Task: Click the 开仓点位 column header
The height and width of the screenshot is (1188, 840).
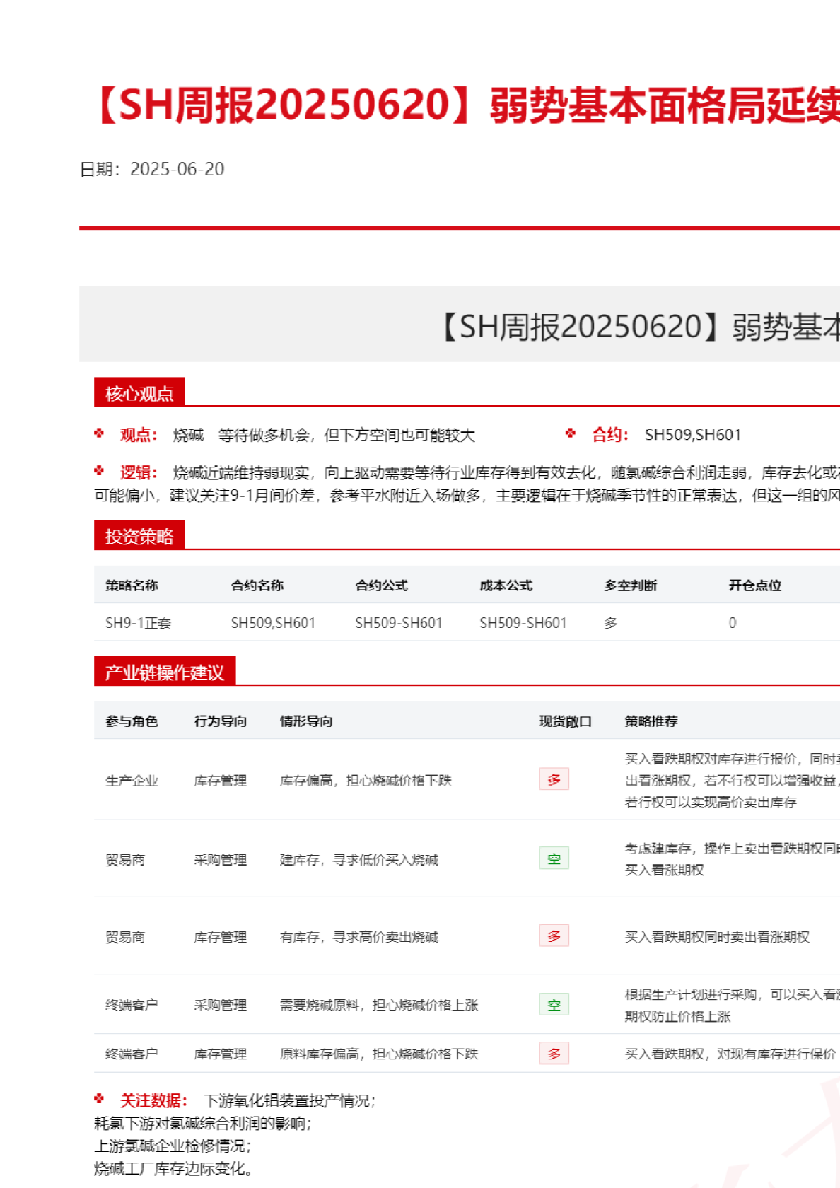Action: (754, 586)
